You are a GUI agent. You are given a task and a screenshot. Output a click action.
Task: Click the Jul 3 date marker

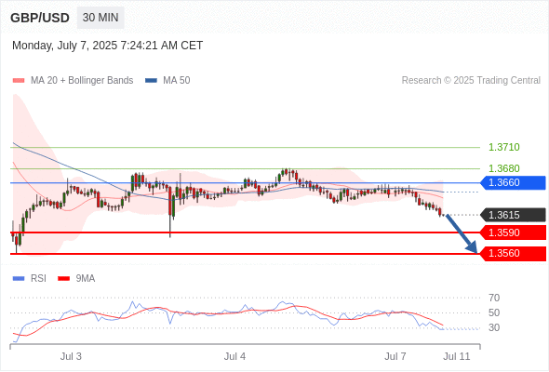[x=71, y=356]
